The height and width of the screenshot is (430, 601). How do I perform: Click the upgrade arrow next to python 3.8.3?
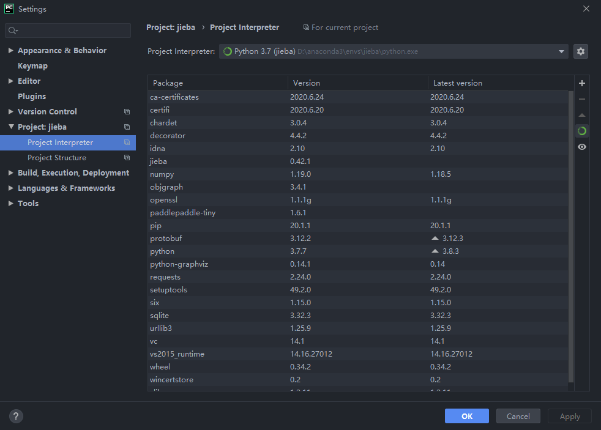(435, 251)
